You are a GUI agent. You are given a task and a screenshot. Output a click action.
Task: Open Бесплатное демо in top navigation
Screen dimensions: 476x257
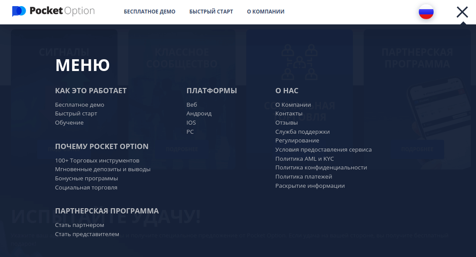[x=149, y=12]
